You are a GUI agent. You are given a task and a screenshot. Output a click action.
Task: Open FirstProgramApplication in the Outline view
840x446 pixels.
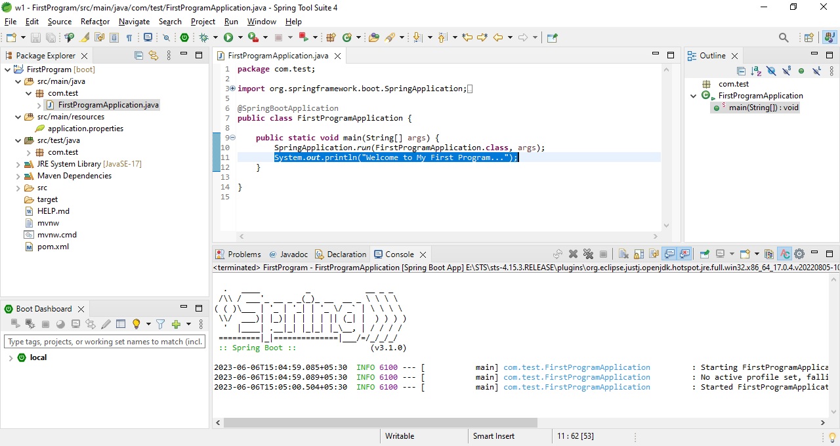pos(760,95)
